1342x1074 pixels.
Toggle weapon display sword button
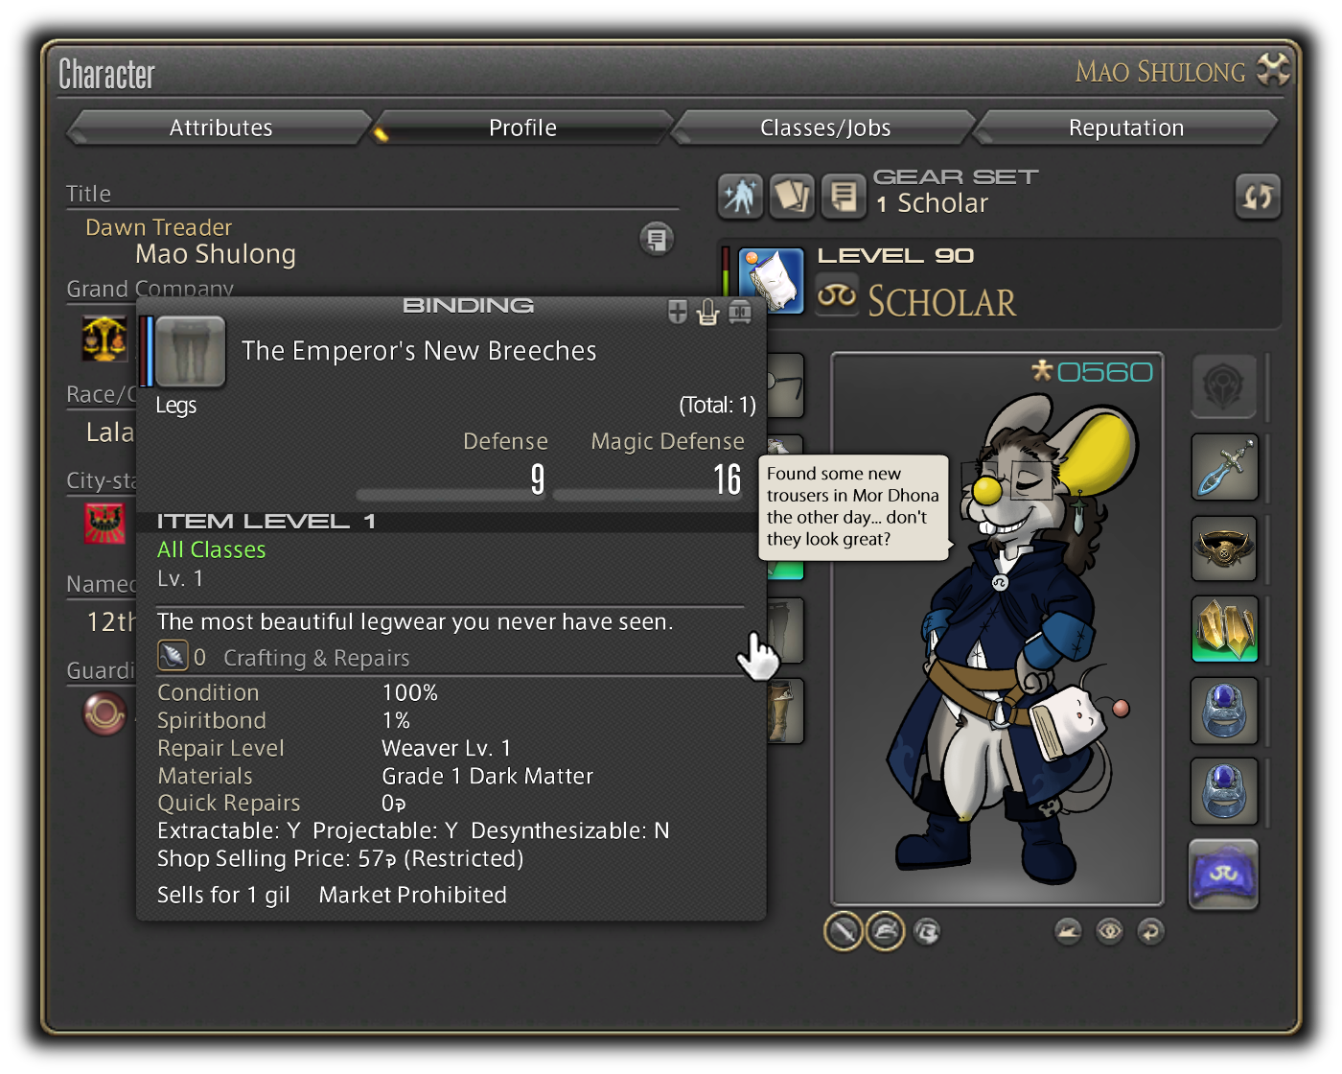coord(844,931)
